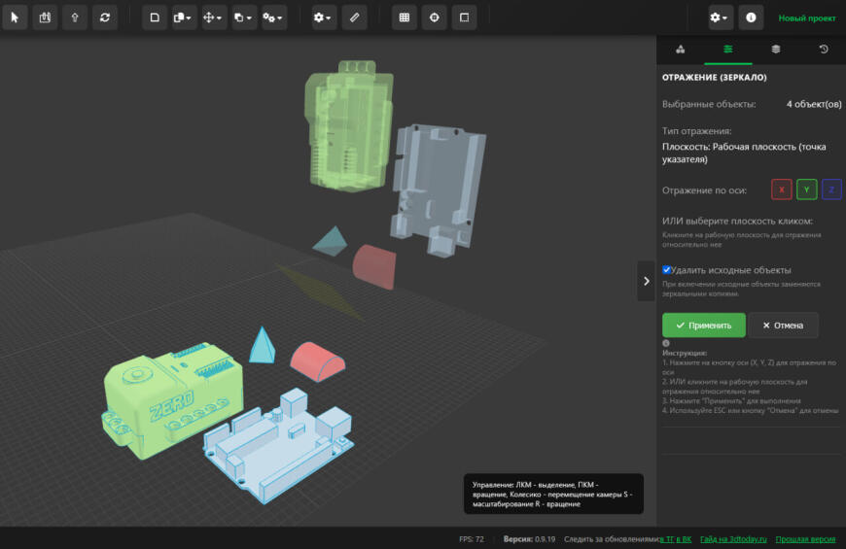Image resolution: width=846 pixels, height=549 pixels.
Task: Click the crosshair target icon
Action: point(435,17)
